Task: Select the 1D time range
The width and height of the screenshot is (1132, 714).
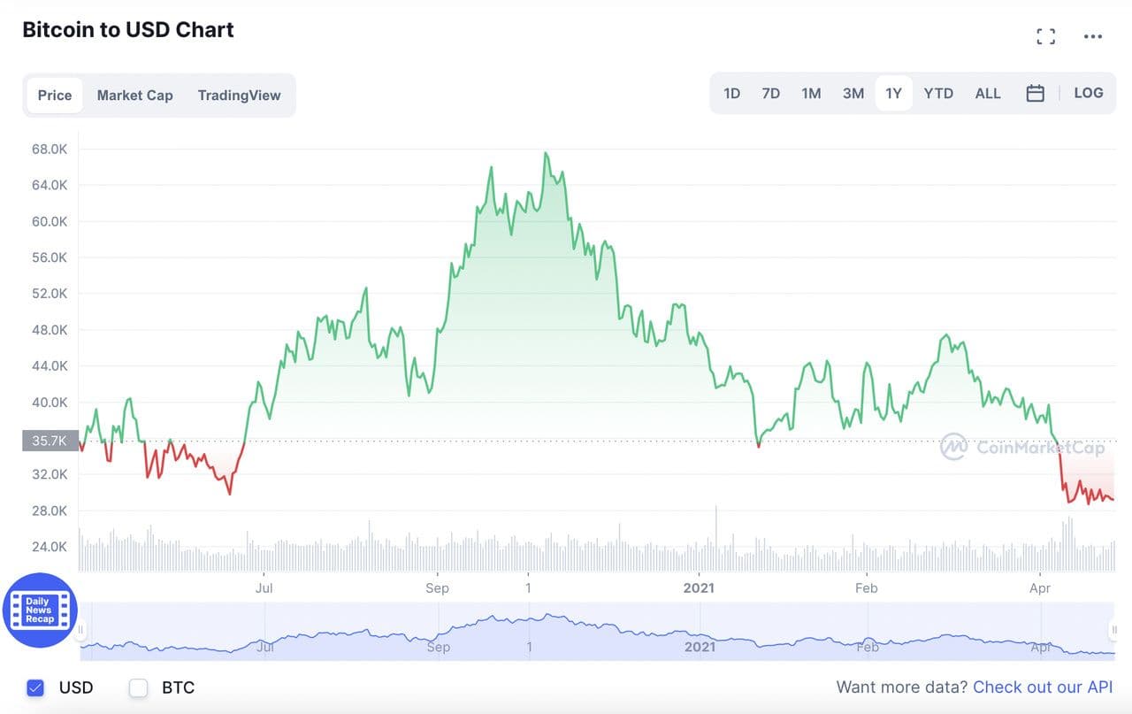Action: click(731, 93)
